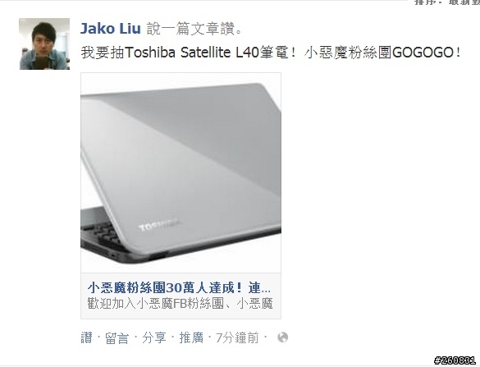
Task: Click the 歡迎加入小惡魔FB粉絲團 description text
Action: (x=180, y=304)
